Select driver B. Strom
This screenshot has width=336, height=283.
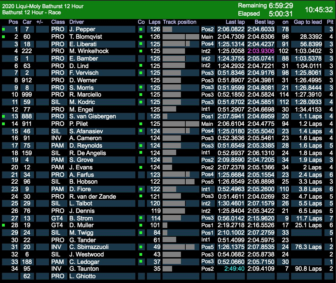(x=81, y=218)
